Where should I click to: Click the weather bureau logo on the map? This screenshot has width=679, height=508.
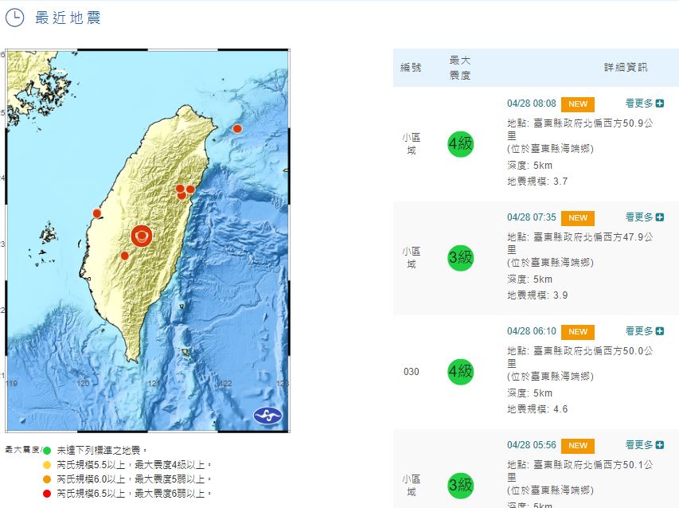click(x=267, y=415)
